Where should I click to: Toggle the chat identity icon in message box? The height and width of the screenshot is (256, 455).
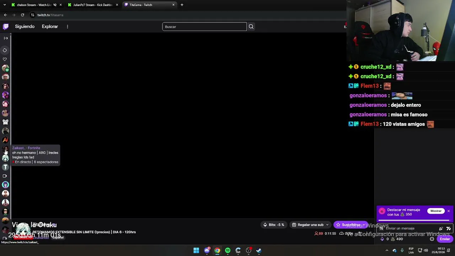pos(381,228)
